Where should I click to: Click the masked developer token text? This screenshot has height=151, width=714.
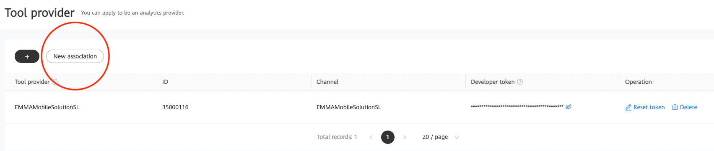(x=517, y=107)
